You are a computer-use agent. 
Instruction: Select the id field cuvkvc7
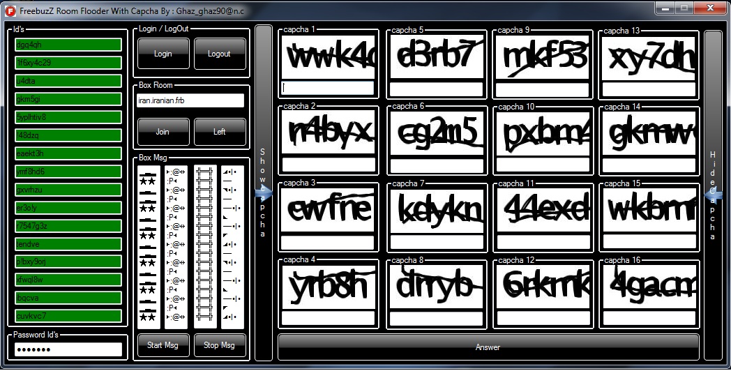click(x=68, y=316)
